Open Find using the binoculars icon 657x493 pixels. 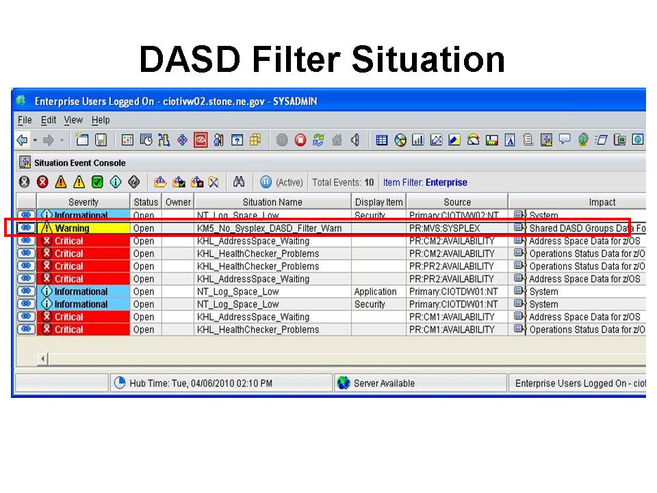coord(237,181)
